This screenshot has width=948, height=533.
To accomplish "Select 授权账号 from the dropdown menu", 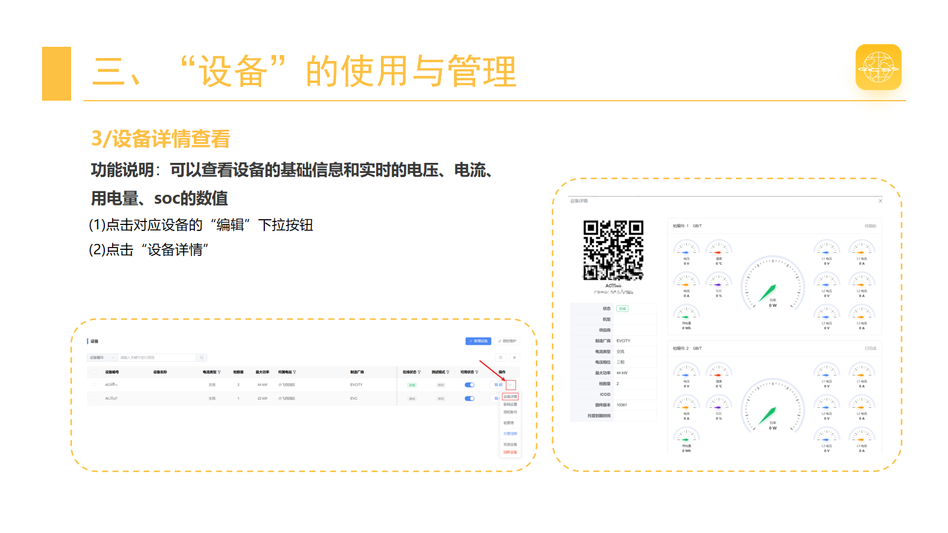I will 510,412.
